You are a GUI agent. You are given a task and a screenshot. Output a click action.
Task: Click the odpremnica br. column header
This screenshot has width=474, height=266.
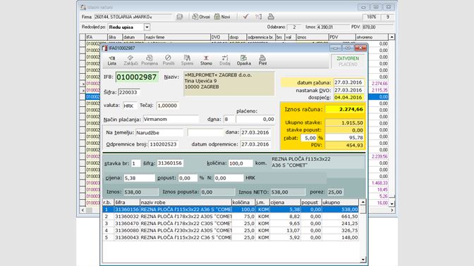tap(261, 37)
